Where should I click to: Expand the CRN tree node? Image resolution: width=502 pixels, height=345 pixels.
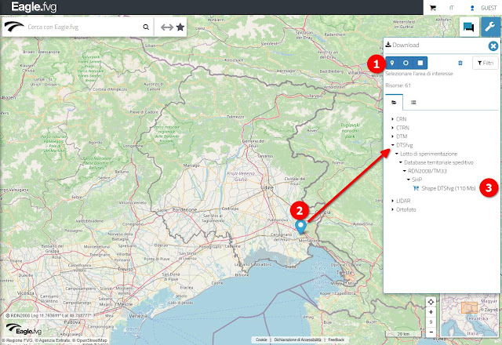pyautogui.click(x=393, y=119)
